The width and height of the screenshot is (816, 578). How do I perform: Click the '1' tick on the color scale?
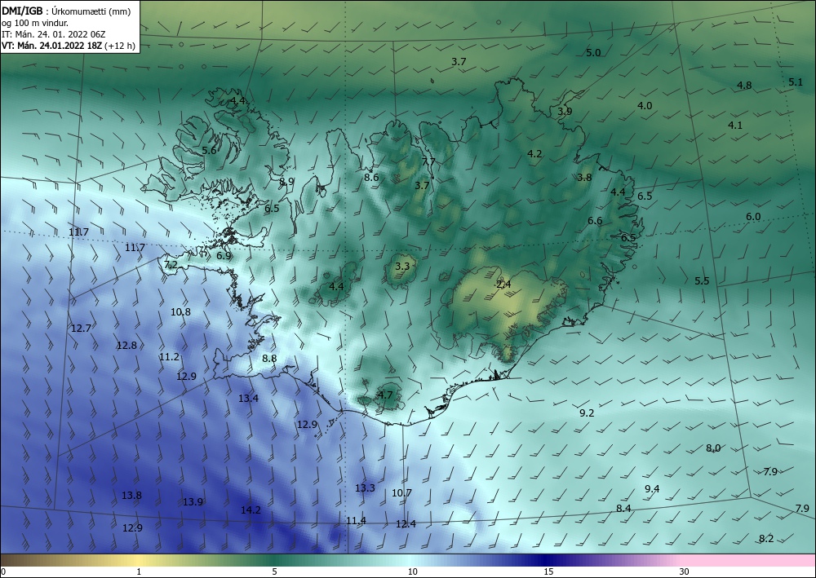tap(139, 571)
